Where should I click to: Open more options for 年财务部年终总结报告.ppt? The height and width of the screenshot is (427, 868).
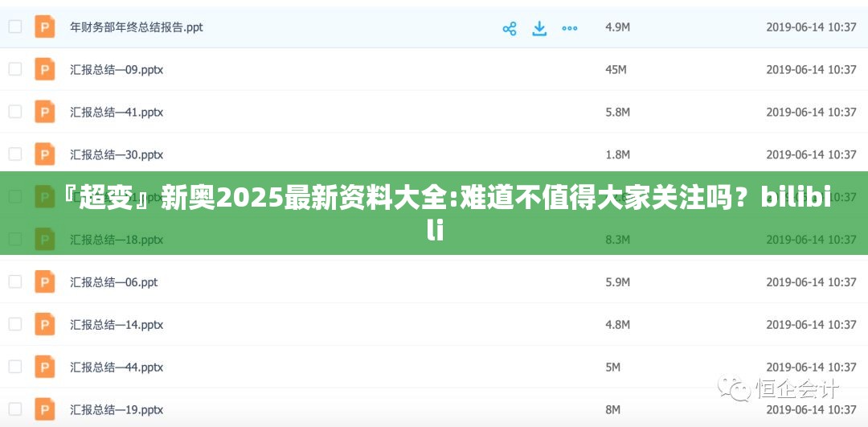[x=570, y=28]
